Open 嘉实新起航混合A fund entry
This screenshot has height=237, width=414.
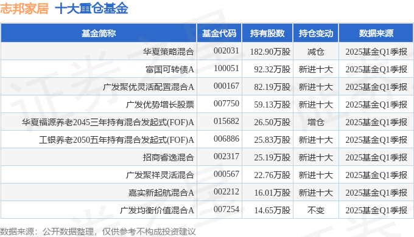[x=161, y=193]
